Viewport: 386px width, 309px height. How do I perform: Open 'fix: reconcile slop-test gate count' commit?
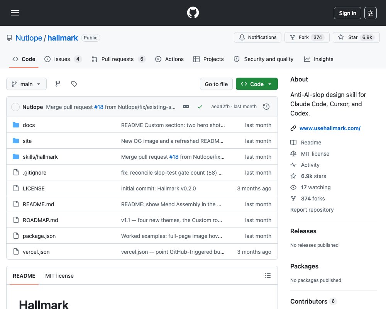pyautogui.click(x=172, y=173)
